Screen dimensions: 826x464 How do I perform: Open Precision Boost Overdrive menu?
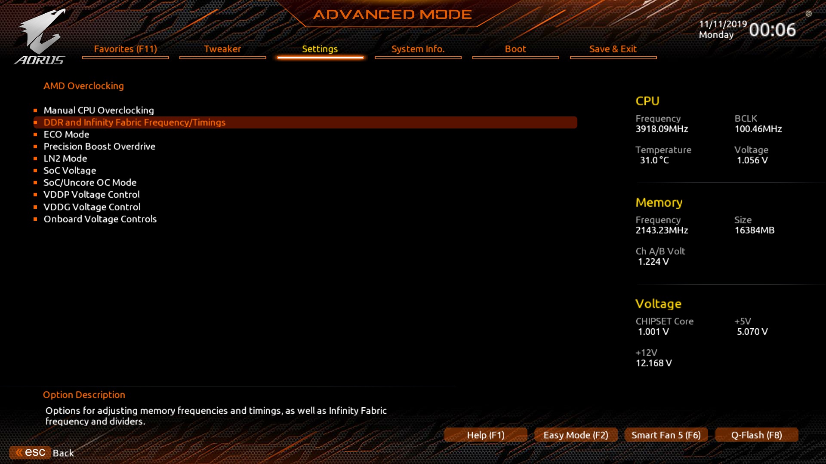[x=99, y=146]
